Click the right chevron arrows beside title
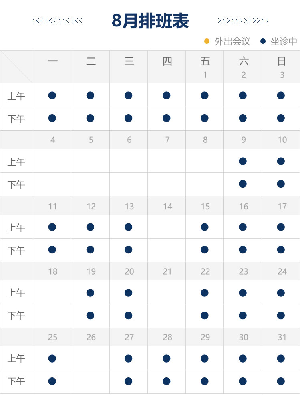The height and width of the screenshot is (401, 300). coord(243,21)
